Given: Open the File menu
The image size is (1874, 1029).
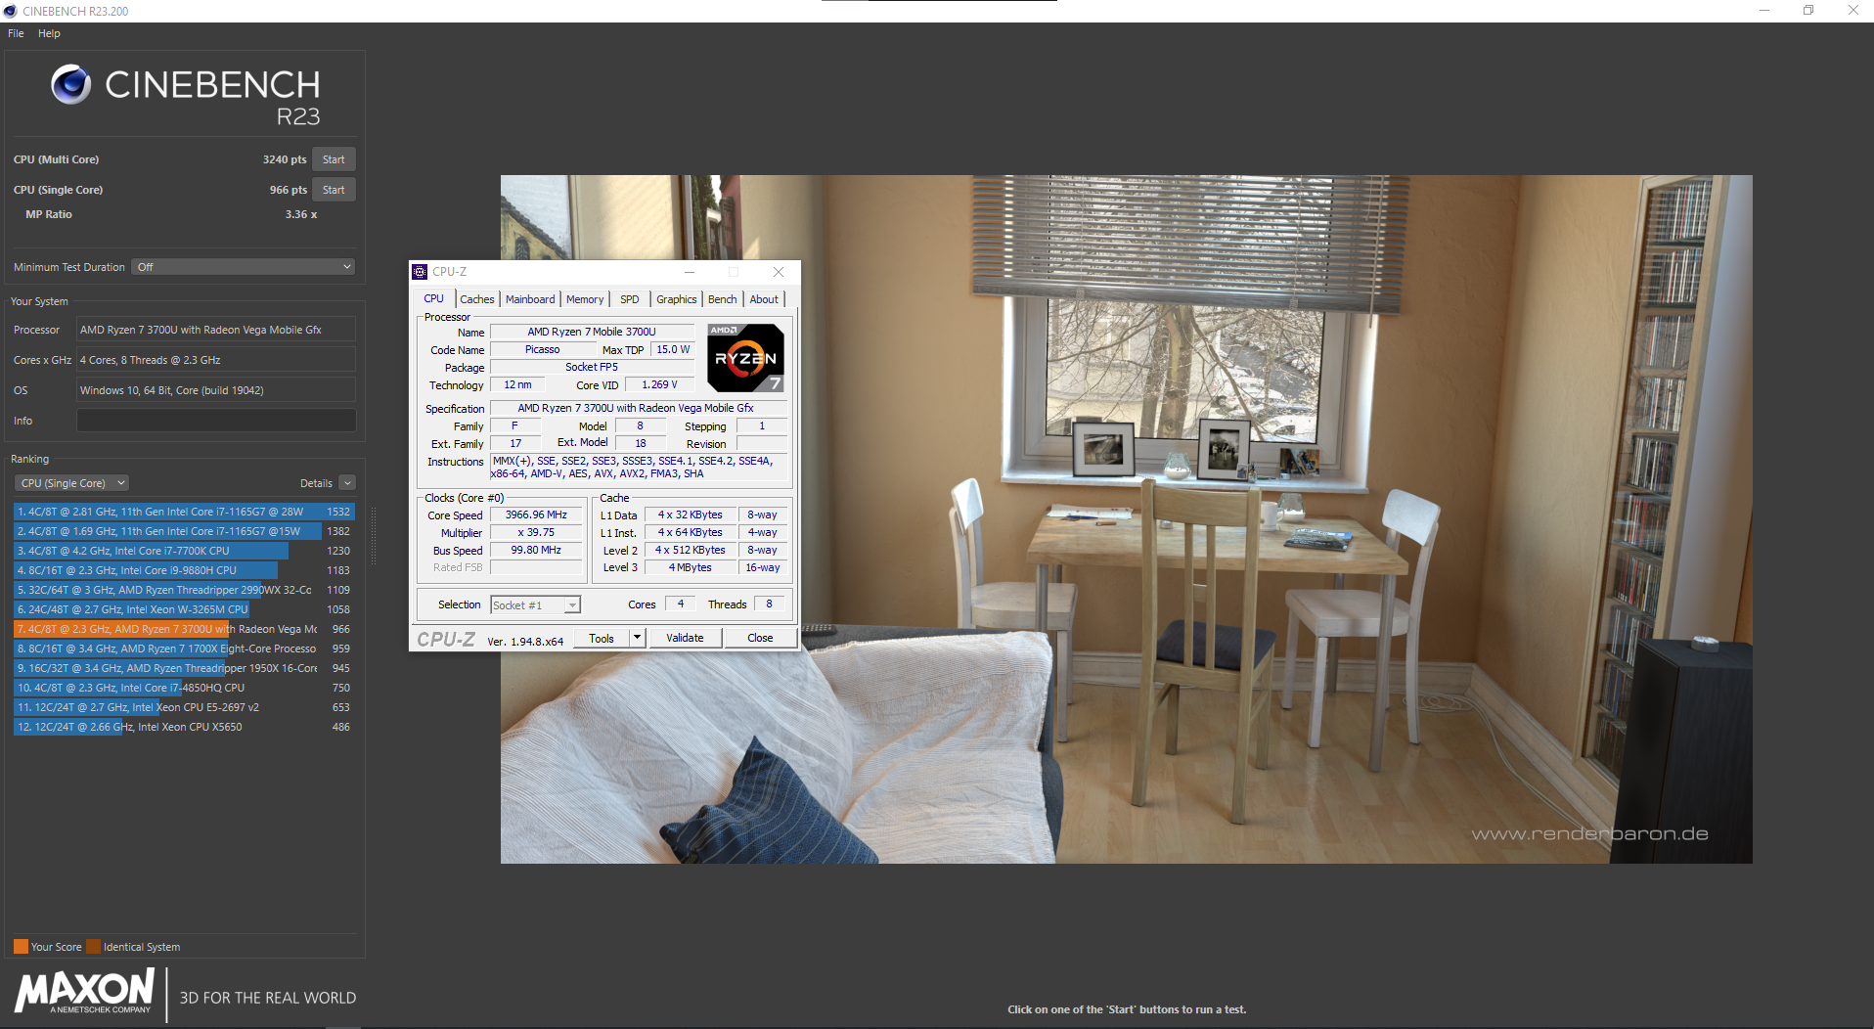Looking at the screenshot, I should click(16, 33).
